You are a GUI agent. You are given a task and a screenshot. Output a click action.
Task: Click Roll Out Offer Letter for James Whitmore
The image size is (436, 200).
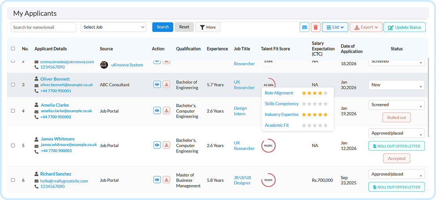[396, 146]
